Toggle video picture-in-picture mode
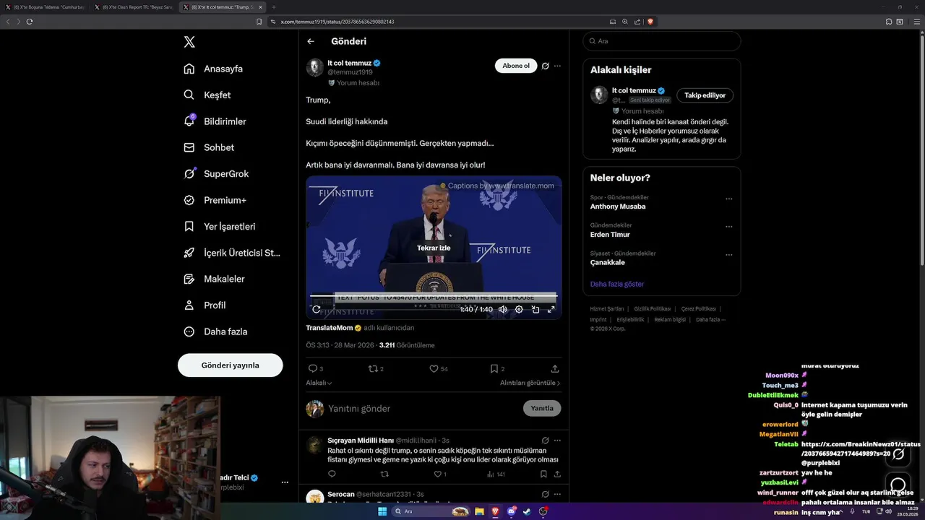The width and height of the screenshot is (925, 520). pyautogui.click(x=535, y=309)
